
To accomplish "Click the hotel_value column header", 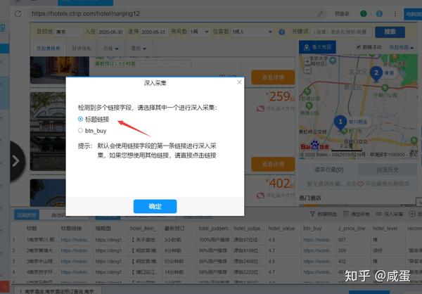I will [x=281, y=229].
